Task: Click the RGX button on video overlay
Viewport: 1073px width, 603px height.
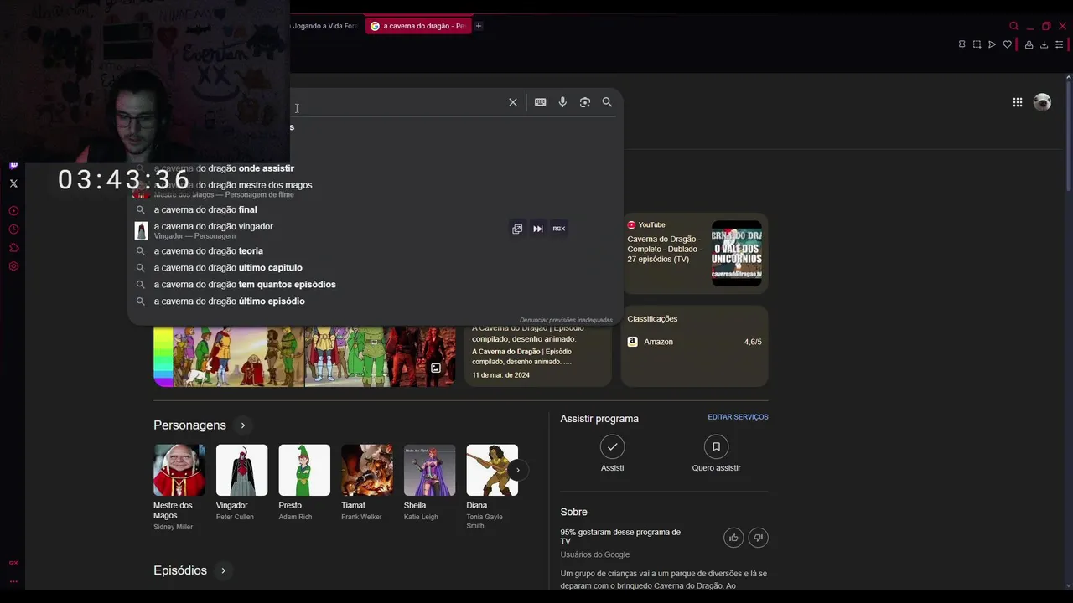Action: click(558, 229)
